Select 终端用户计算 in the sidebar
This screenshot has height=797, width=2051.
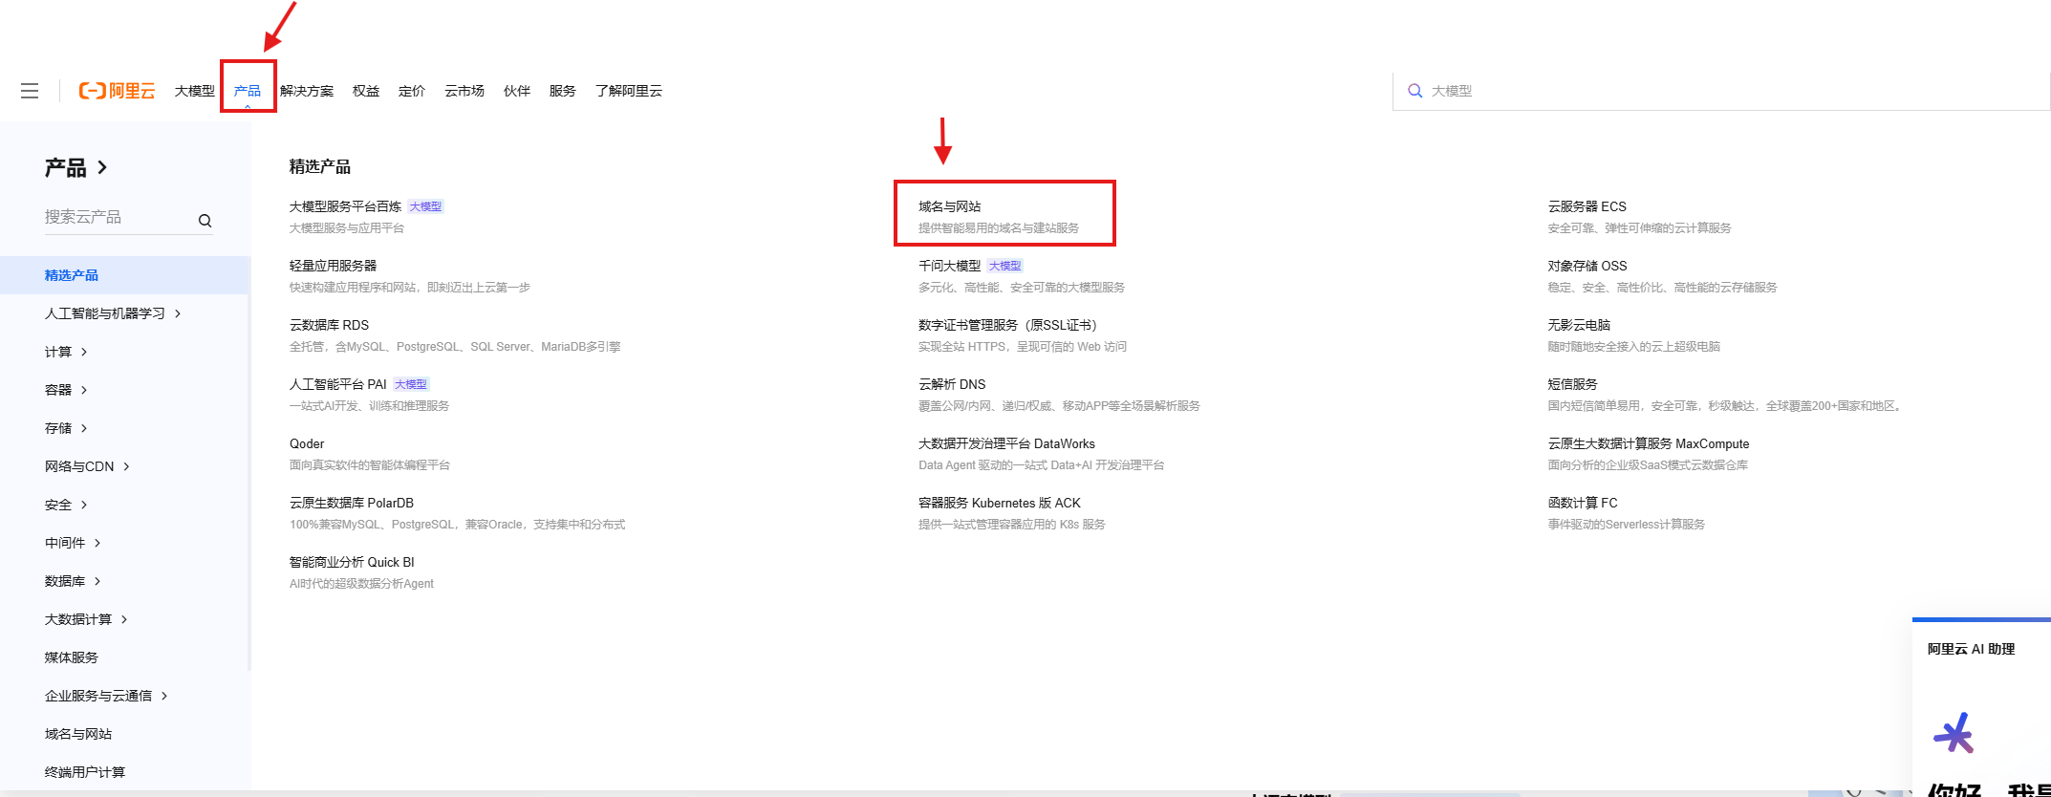point(85,772)
